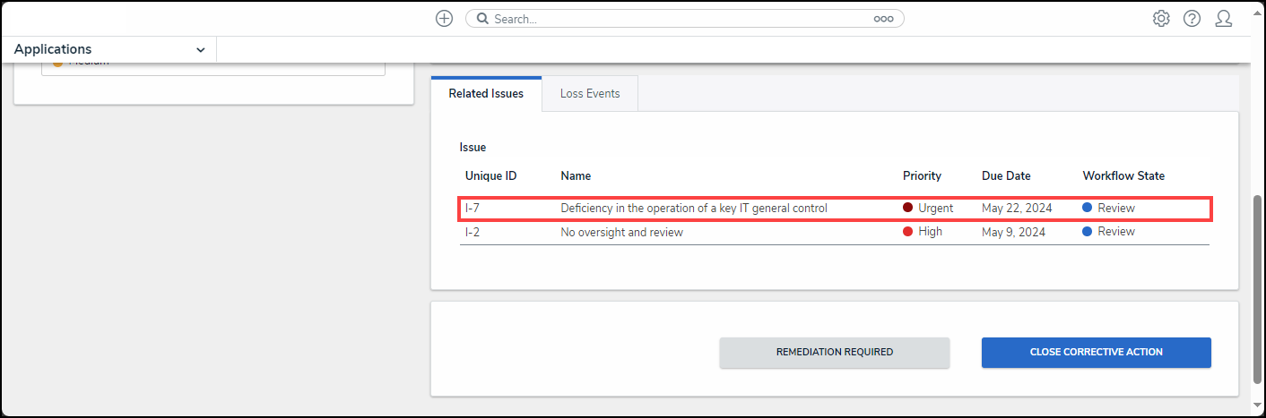Open issue I-2 from the table
Screen dimensions: 1266x418
pos(473,232)
